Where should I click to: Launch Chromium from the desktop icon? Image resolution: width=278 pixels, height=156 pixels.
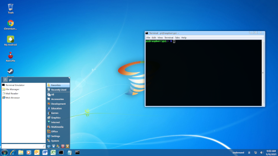pos(10,25)
